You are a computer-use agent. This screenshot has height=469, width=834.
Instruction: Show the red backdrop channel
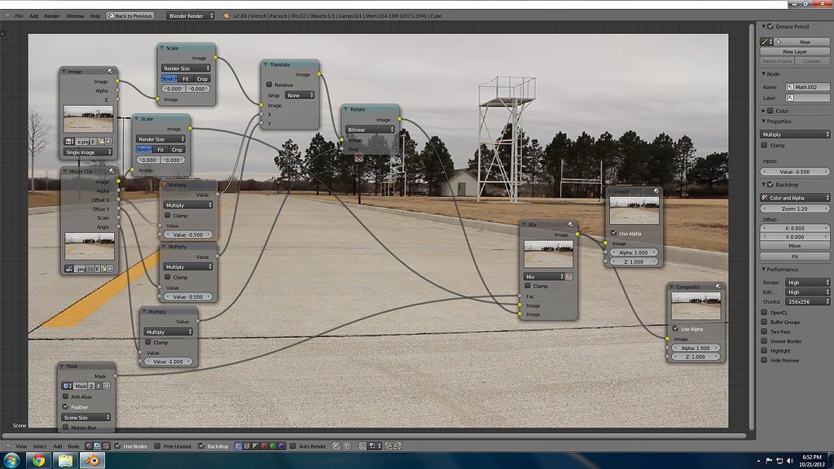click(264, 446)
